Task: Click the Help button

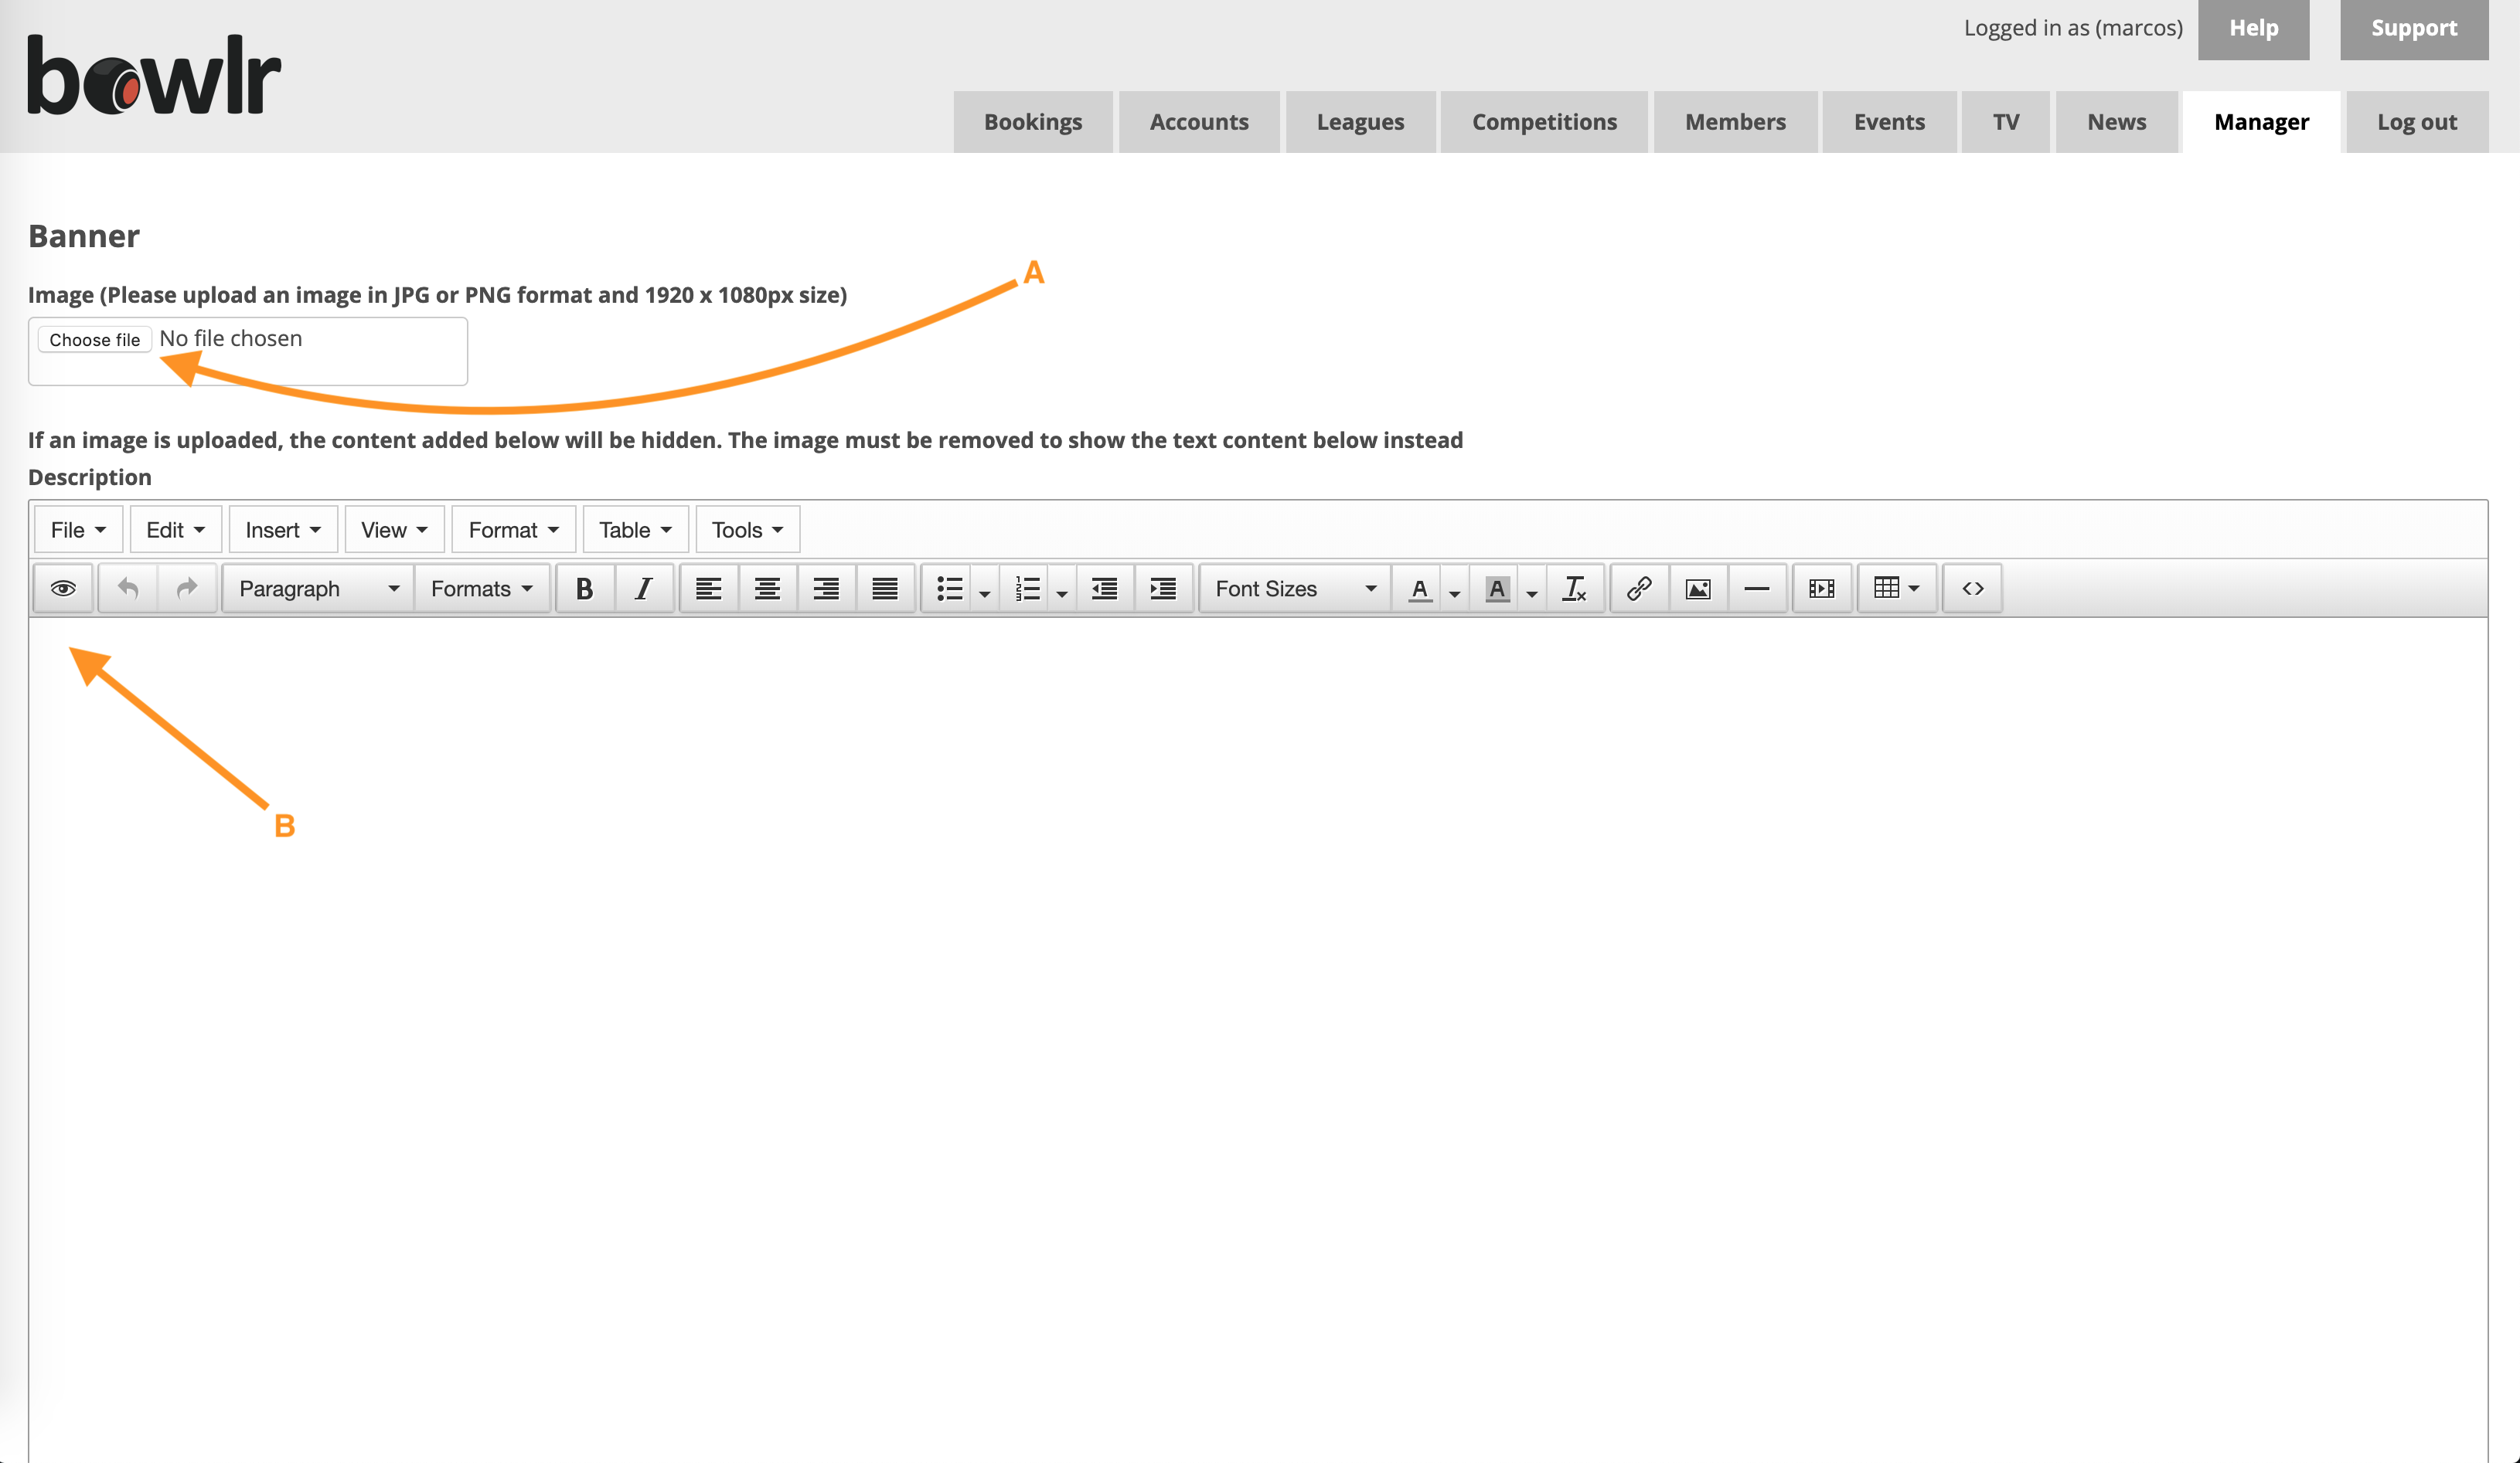Action: tap(2253, 29)
